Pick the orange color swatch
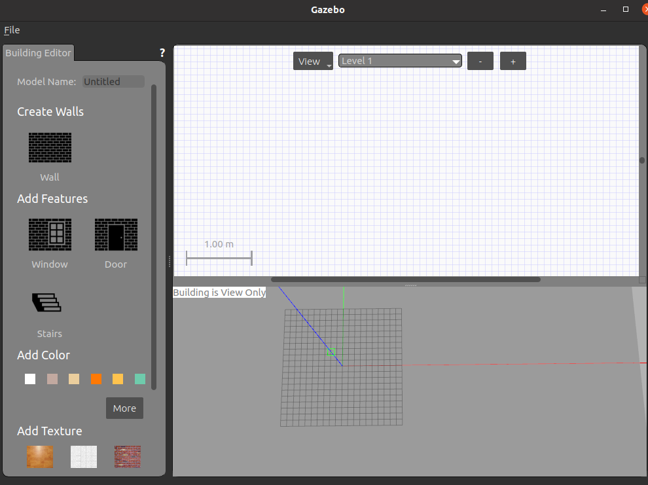The image size is (648, 485). point(96,379)
